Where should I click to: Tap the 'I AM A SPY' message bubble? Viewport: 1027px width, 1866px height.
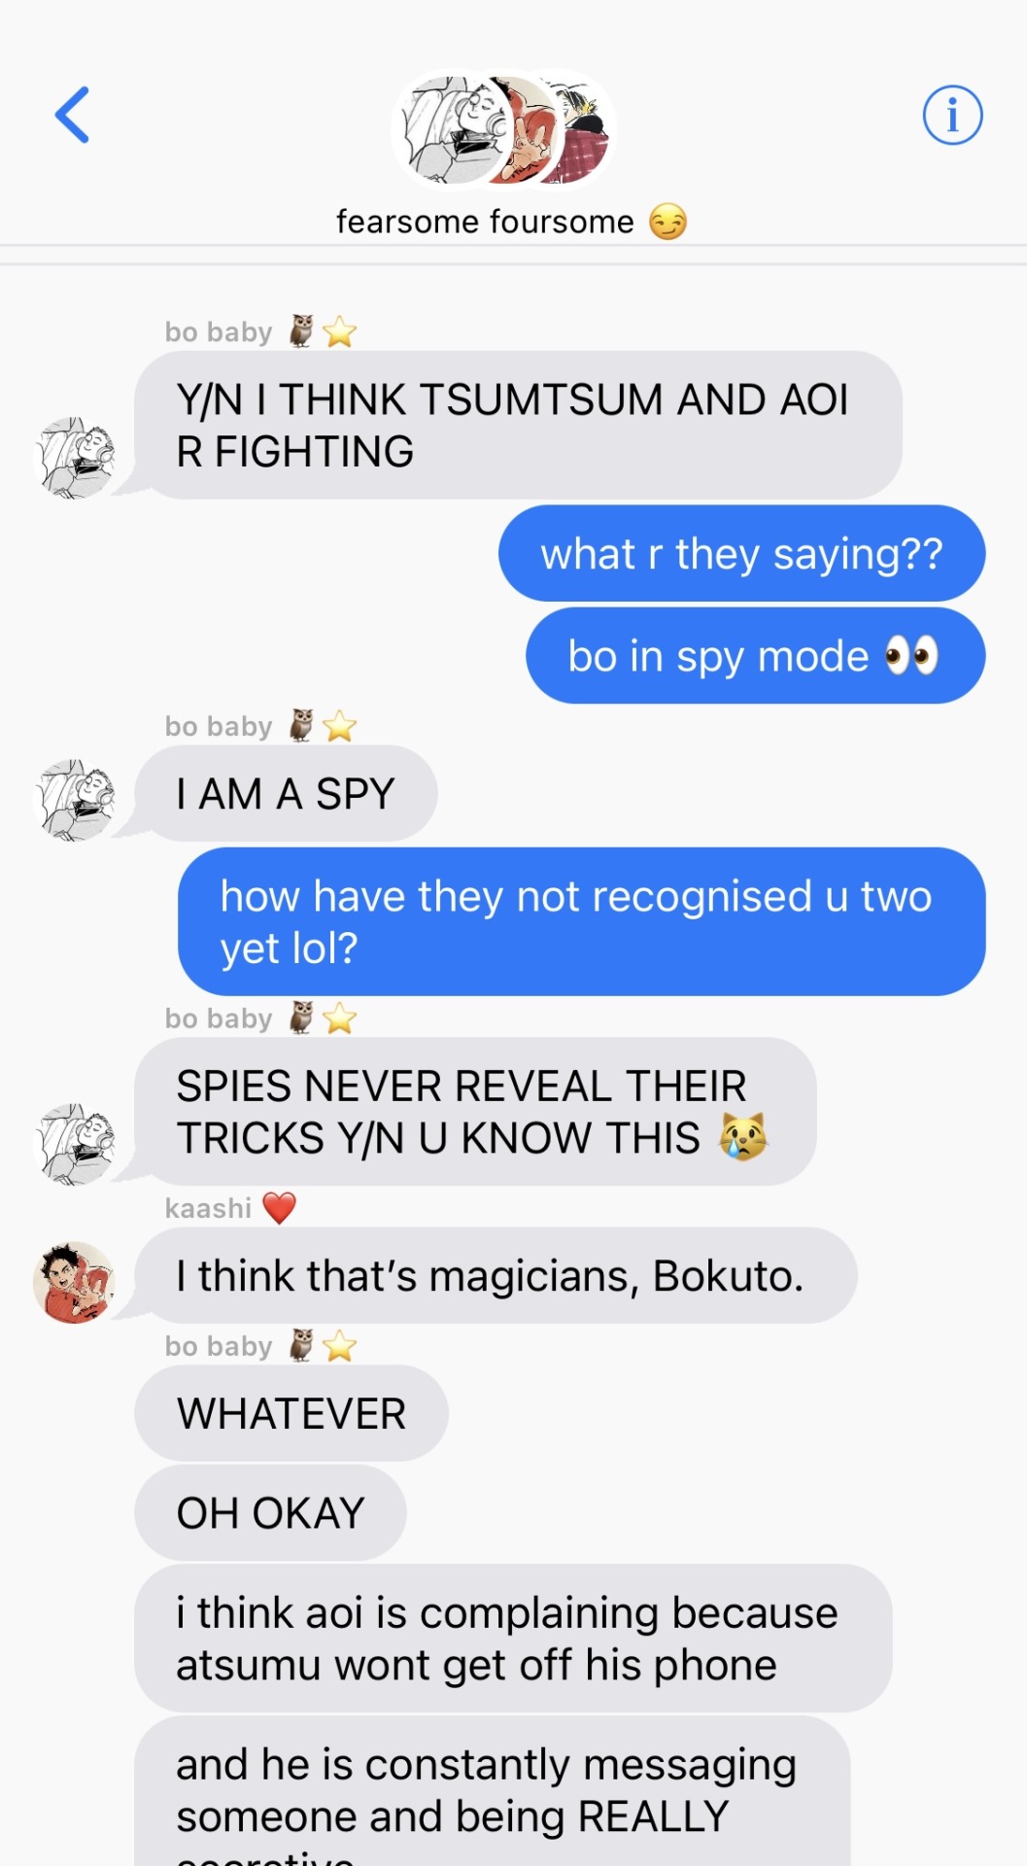(286, 793)
